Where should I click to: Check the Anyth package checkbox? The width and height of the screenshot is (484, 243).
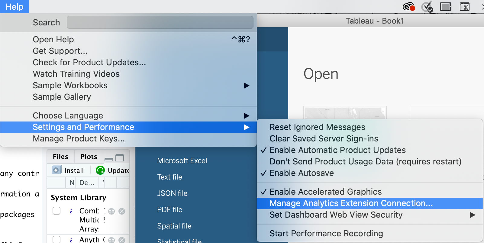point(56,239)
